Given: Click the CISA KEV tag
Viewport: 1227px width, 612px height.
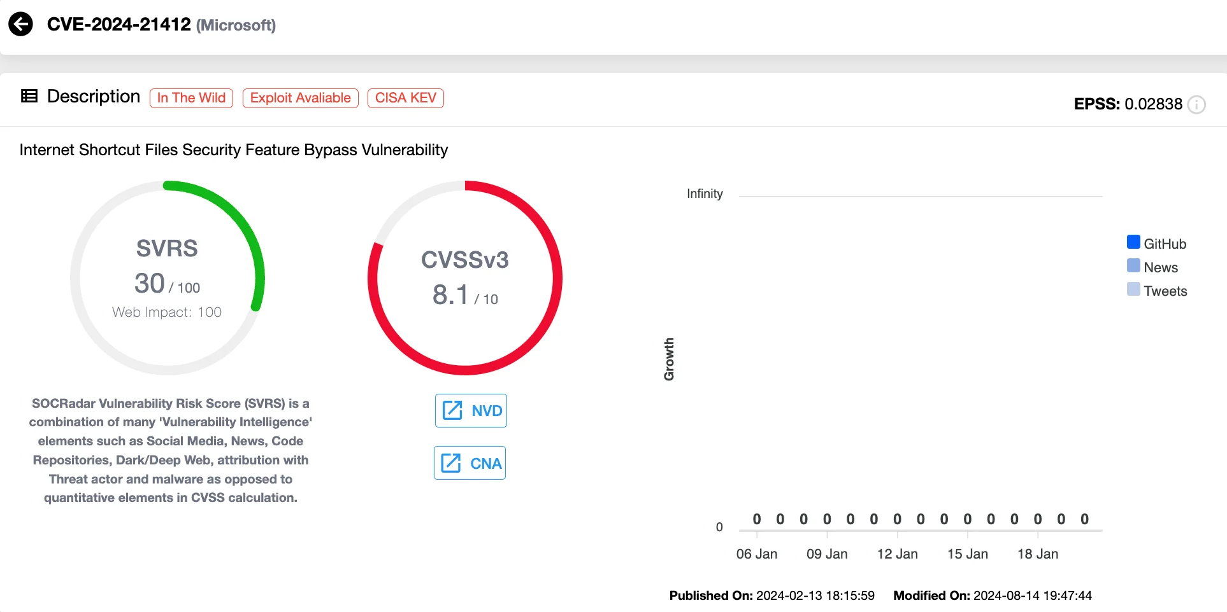Looking at the screenshot, I should (x=406, y=98).
